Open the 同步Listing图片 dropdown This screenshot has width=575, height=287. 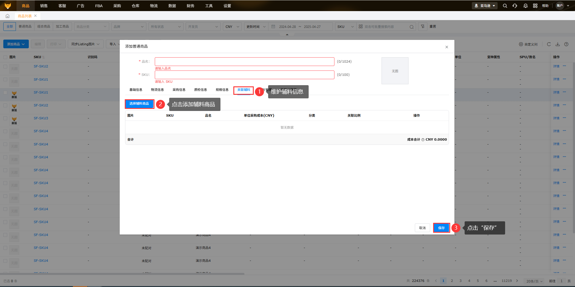pyautogui.click(x=85, y=44)
